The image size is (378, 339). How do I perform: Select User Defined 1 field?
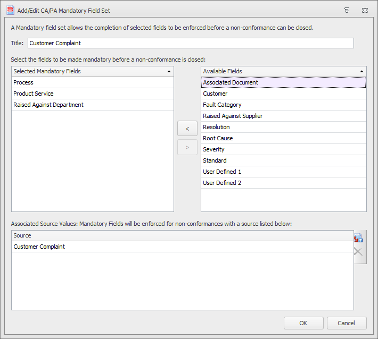pyautogui.click(x=283, y=172)
